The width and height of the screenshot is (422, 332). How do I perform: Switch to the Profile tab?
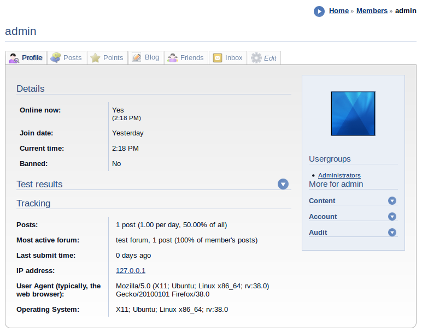26,58
